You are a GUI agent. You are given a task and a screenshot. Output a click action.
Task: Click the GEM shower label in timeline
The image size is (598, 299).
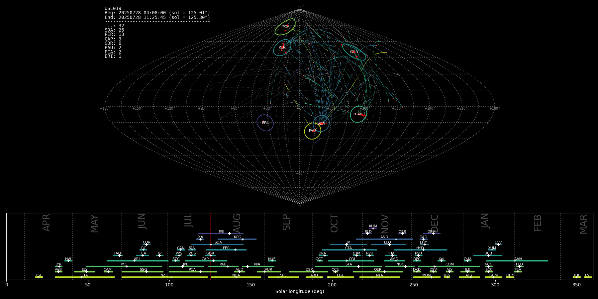[432, 232]
